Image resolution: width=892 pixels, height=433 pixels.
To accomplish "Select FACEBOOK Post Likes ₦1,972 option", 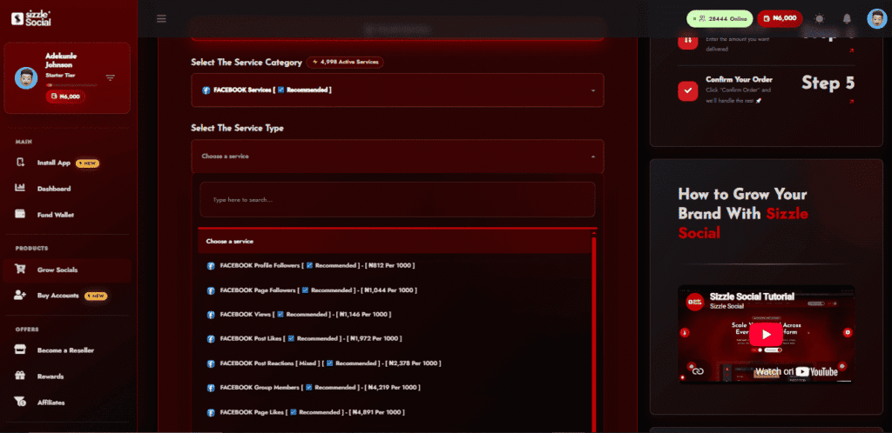I will [x=395, y=339].
